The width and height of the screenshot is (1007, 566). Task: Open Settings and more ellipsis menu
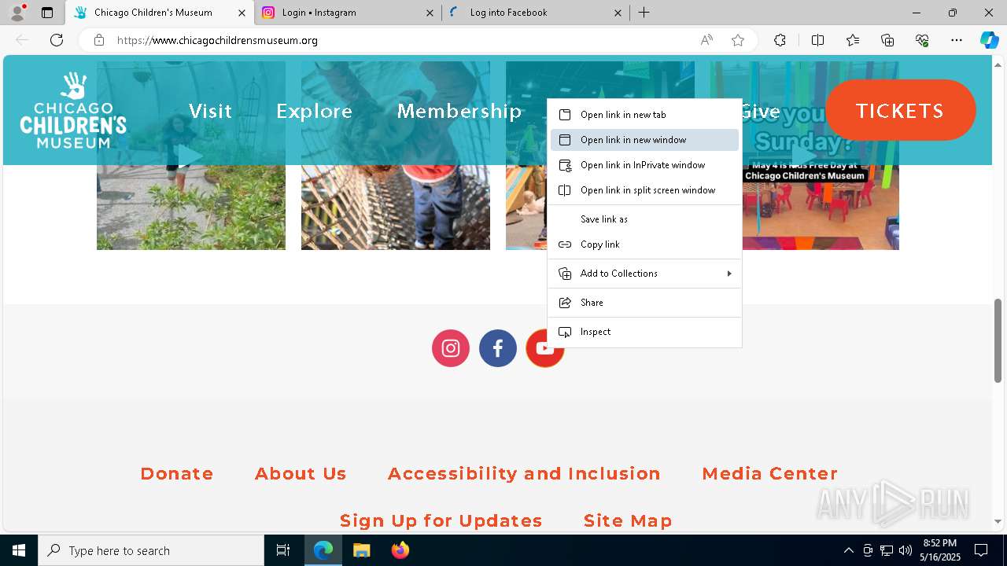click(957, 40)
